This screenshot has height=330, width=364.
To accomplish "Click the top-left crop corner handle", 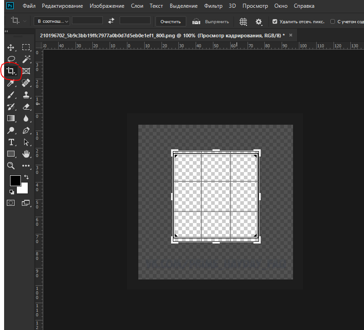I will pos(173,152).
